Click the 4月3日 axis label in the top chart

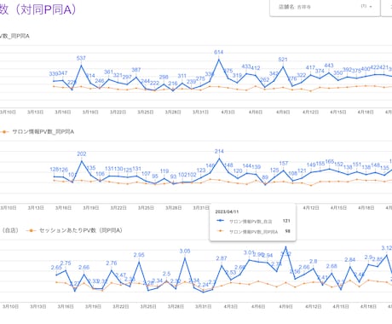[x=228, y=113]
